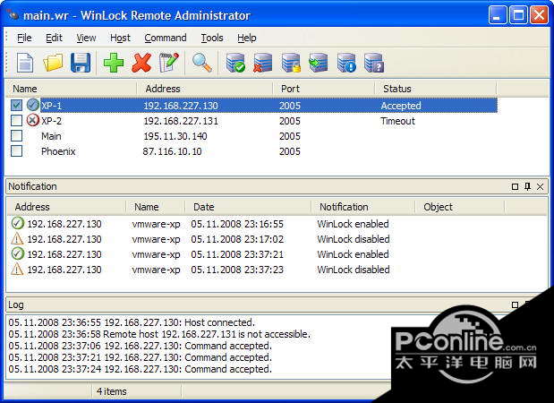Click server icon with red X
The width and height of the screenshot is (554, 403).
(263, 63)
